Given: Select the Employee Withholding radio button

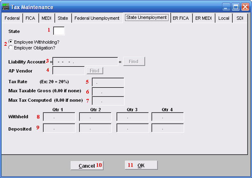Looking at the screenshot, I should coord(11,42).
